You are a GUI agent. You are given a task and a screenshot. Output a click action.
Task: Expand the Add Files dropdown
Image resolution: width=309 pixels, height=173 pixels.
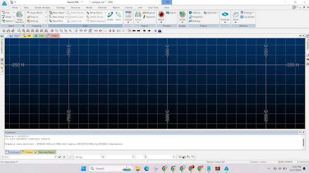217,12
